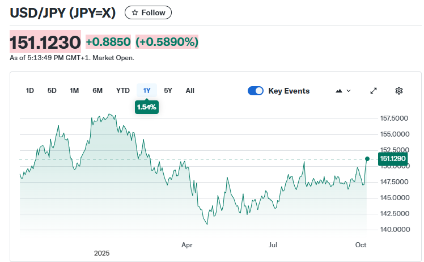This screenshot has height=262, width=424.
Task: Click the 151.1290 price label on axis
Action: click(393, 159)
